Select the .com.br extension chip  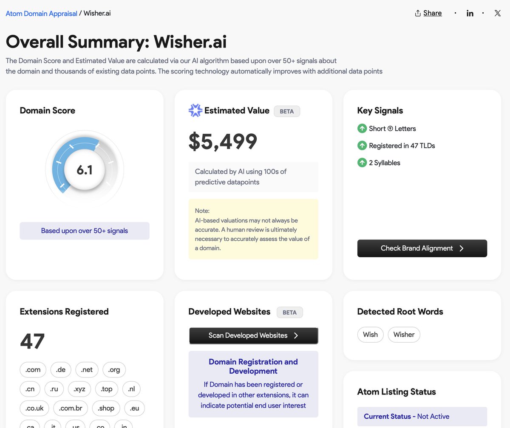pos(71,408)
